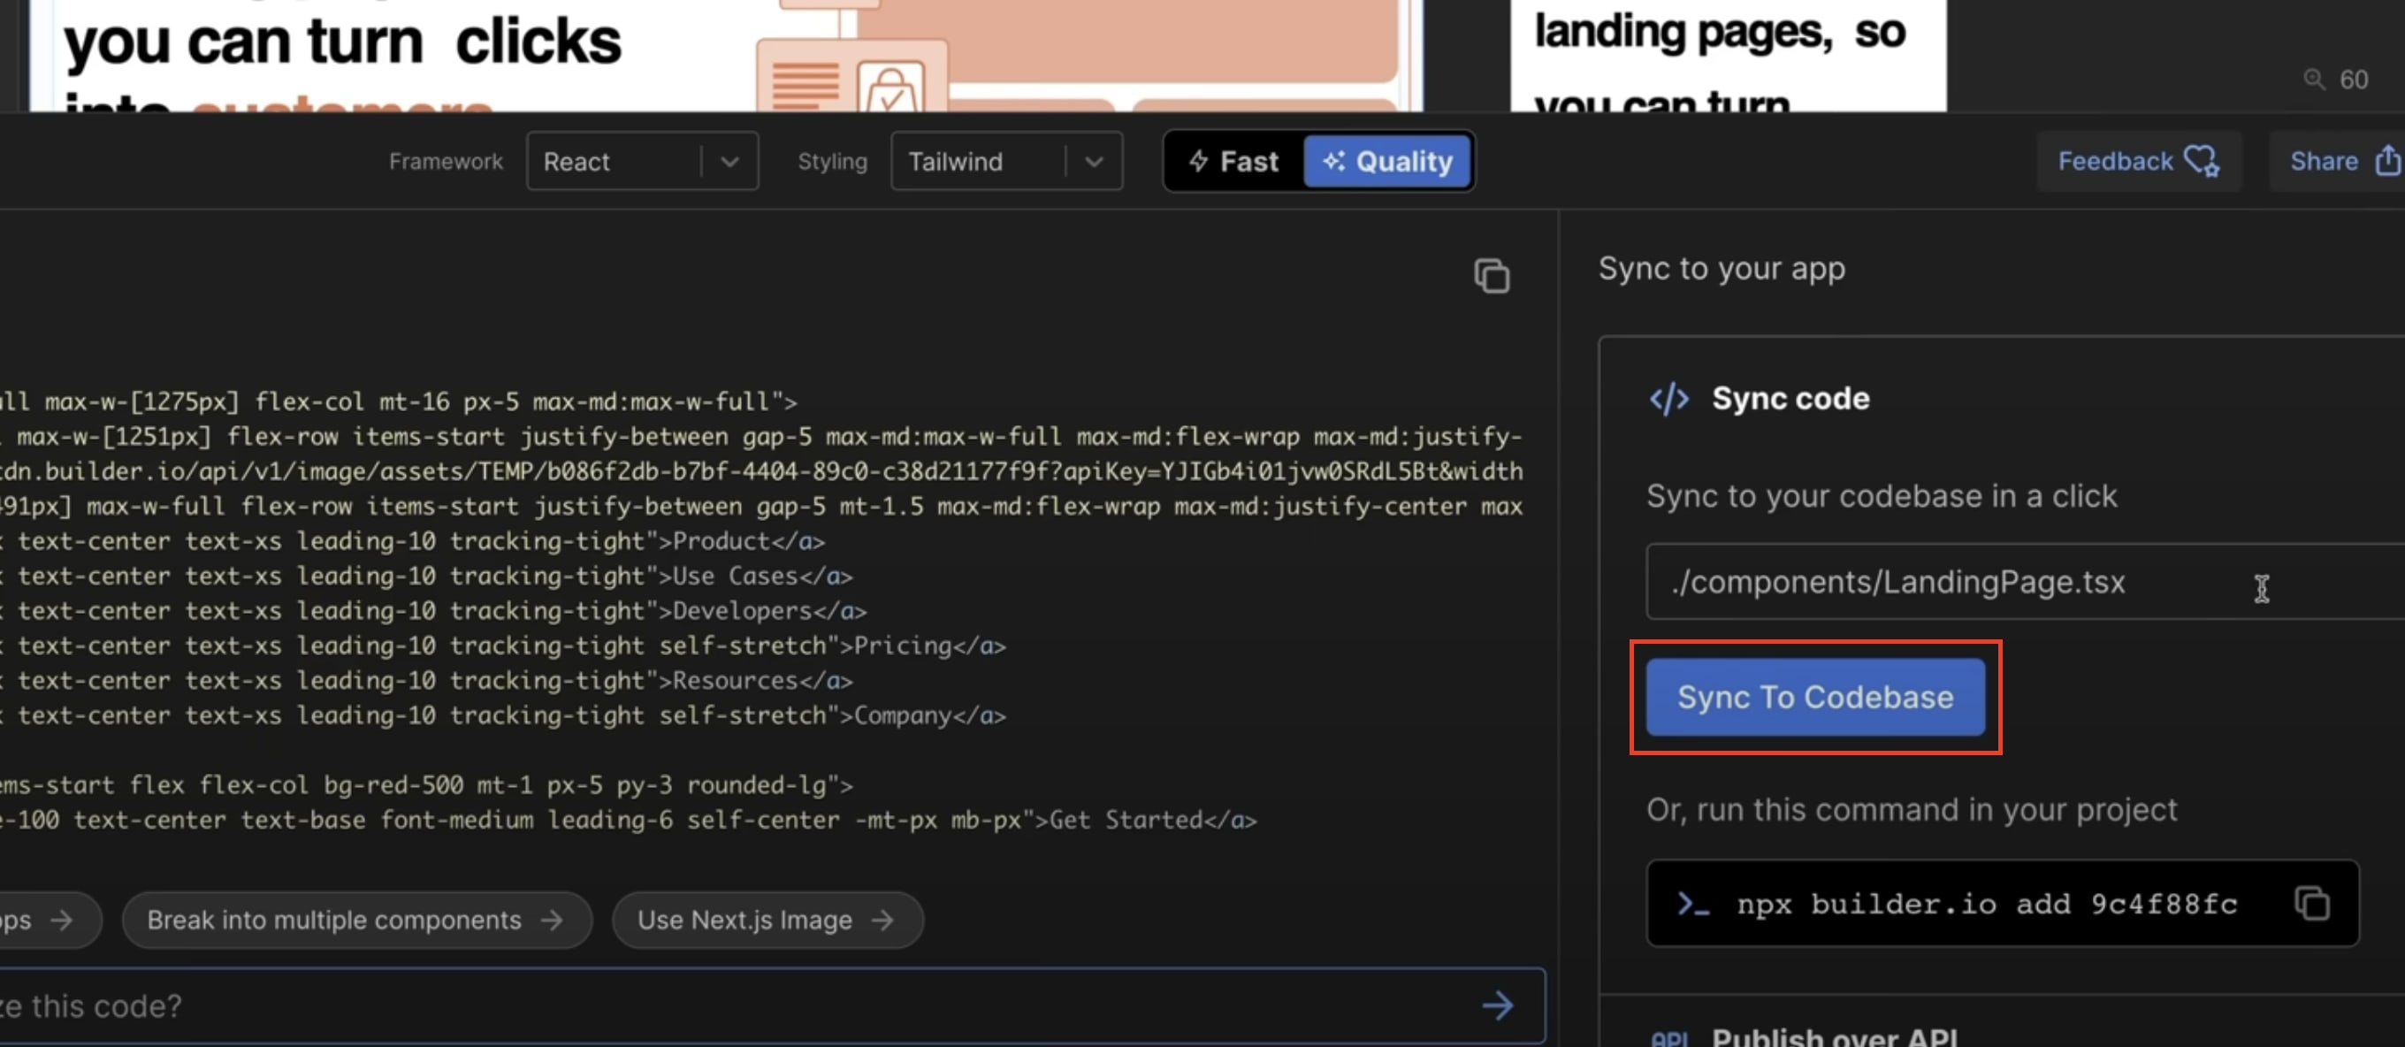Click the Feedback button
This screenshot has height=1047, width=2405.
point(2116,162)
